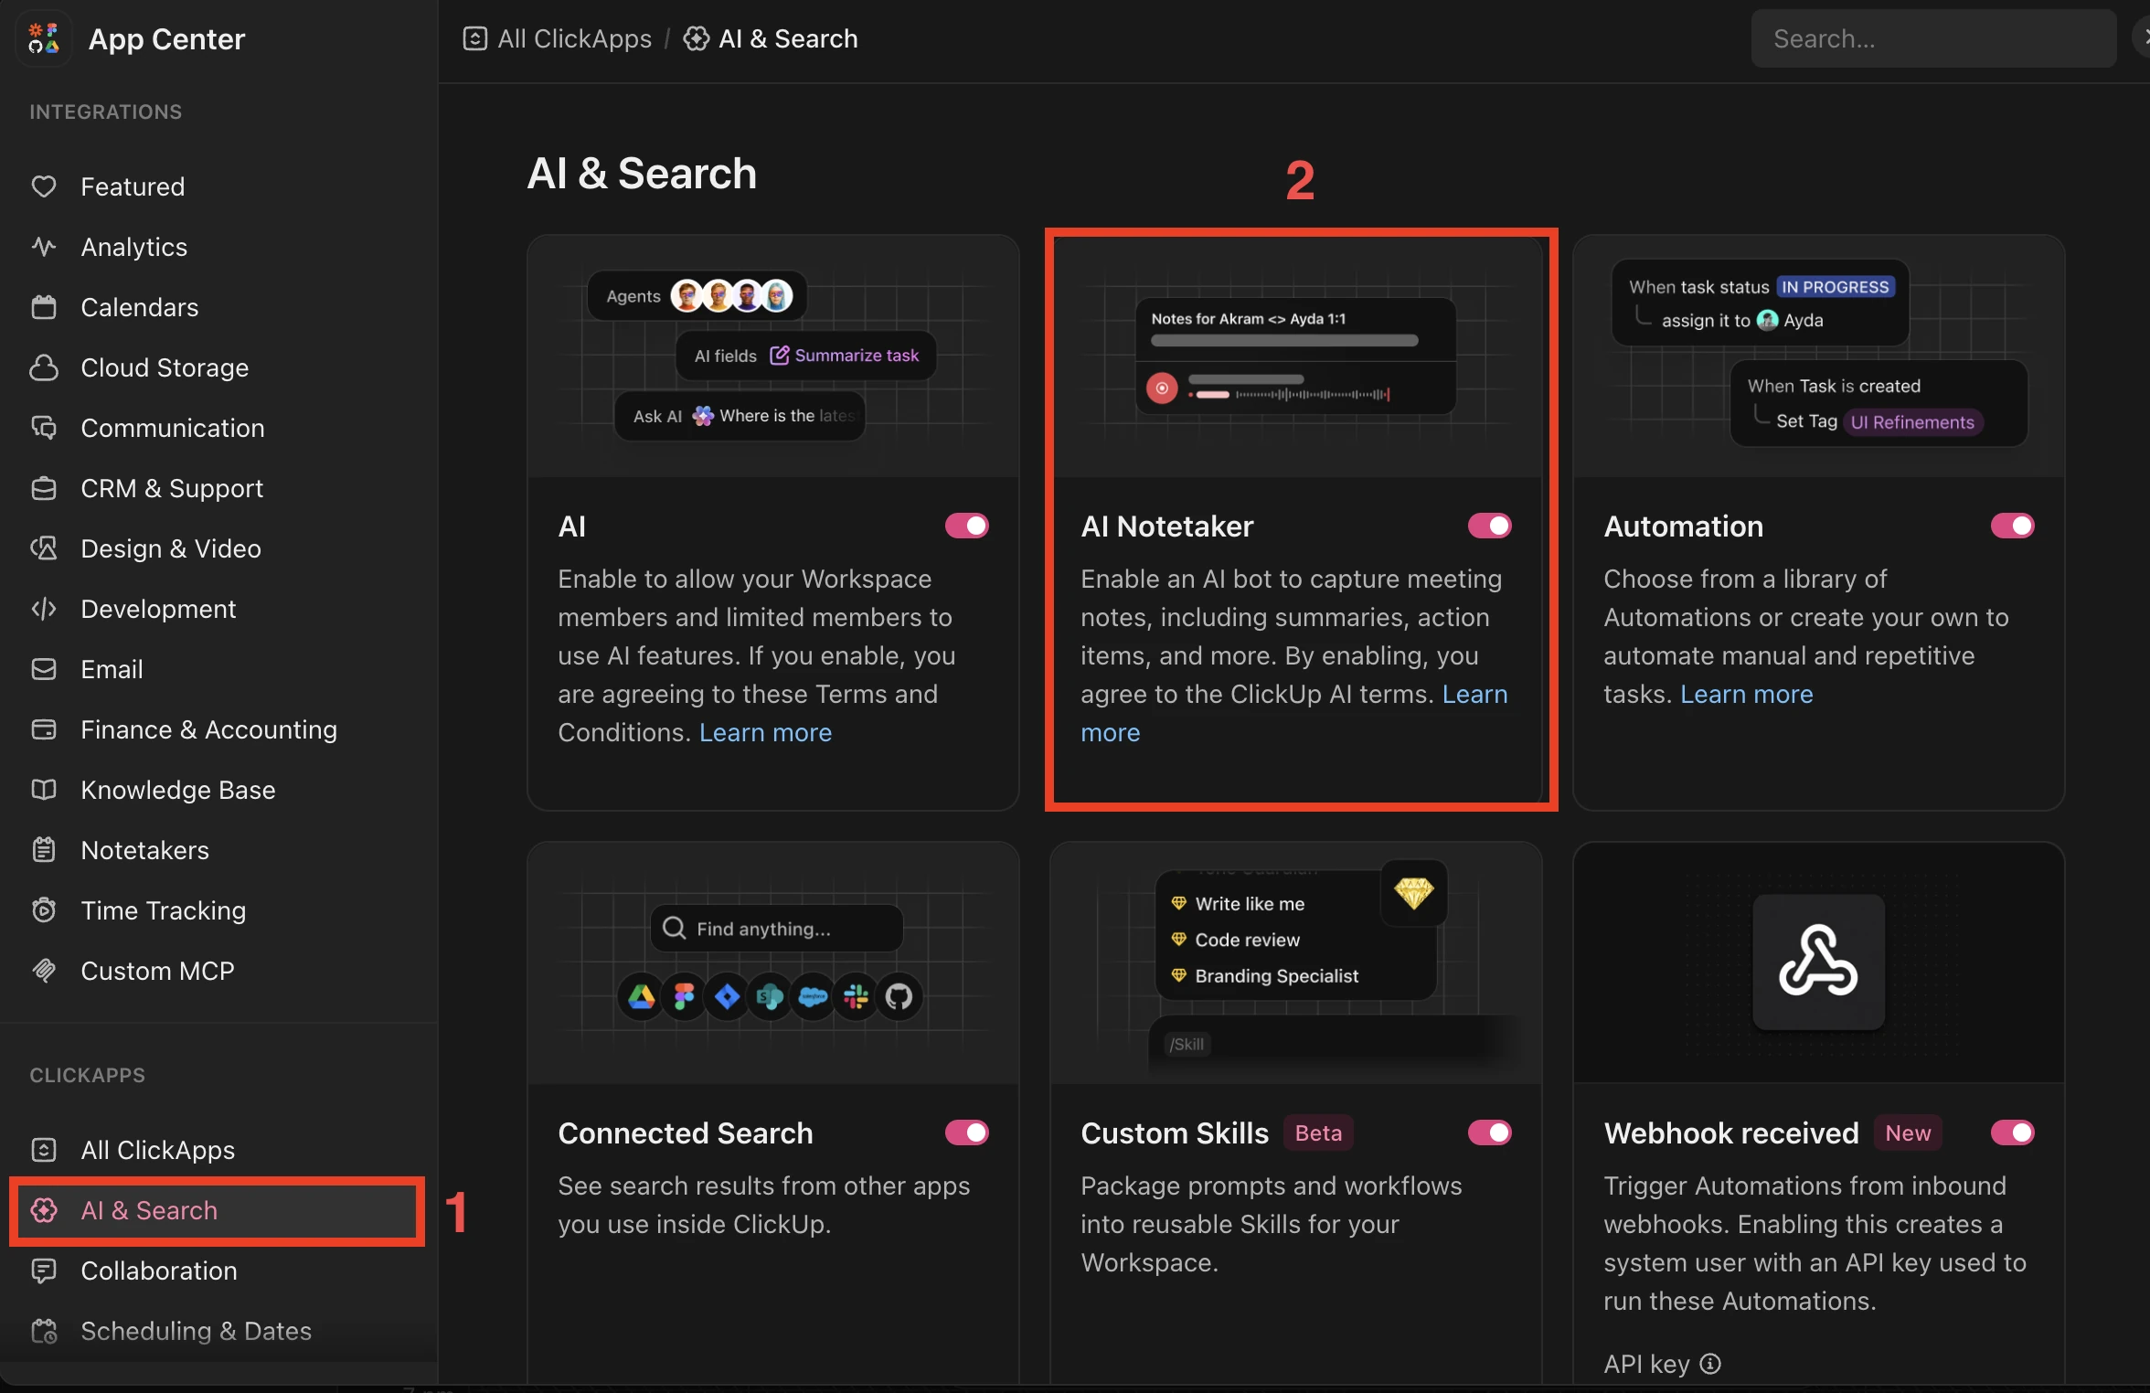Select the Development code brackets icon
Viewport: 2150px width, 1393px height.
(44, 609)
